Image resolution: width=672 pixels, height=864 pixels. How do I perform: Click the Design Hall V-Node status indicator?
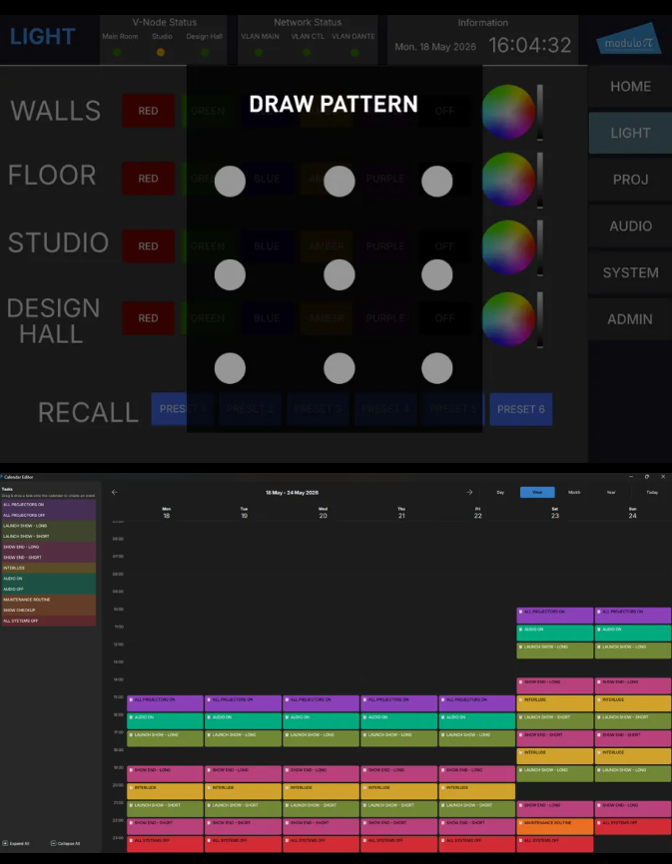[205, 52]
